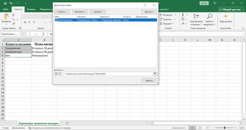
Task: Open the Paste options arrow under Вставить
Action: [6, 24]
